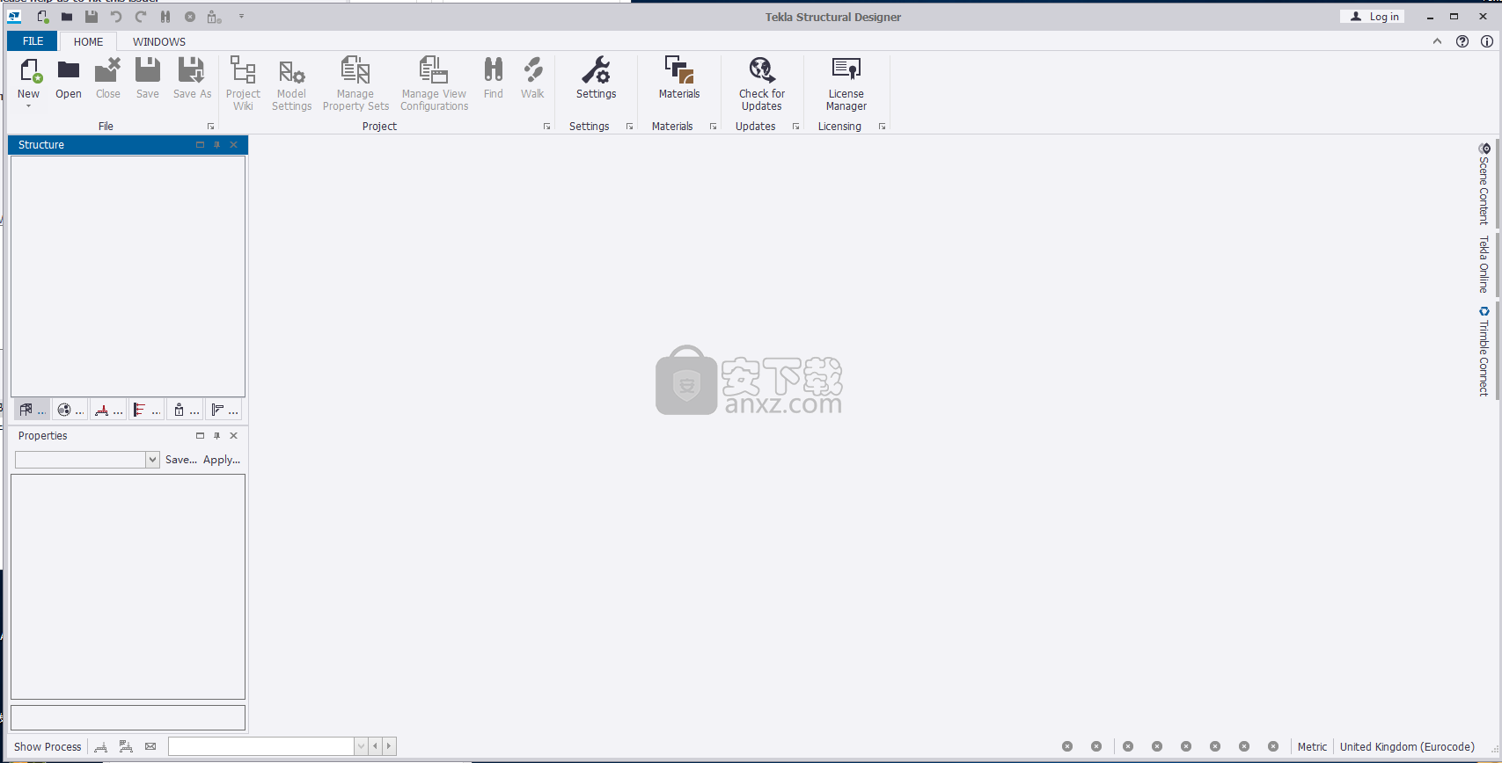Screen dimensions: 1502x763
Task: Click the Log in button
Action: pos(1374,17)
